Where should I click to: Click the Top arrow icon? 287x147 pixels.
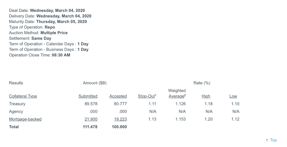click(x=267, y=140)
